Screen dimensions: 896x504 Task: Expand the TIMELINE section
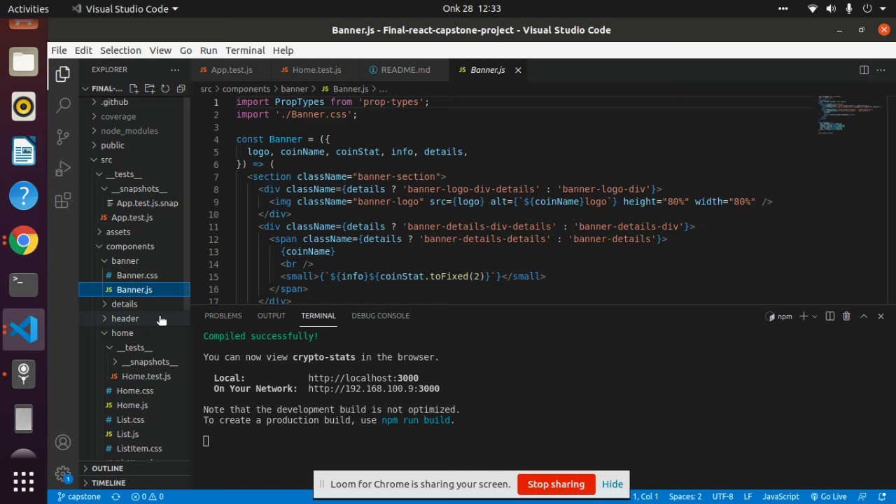click(108, 483)
